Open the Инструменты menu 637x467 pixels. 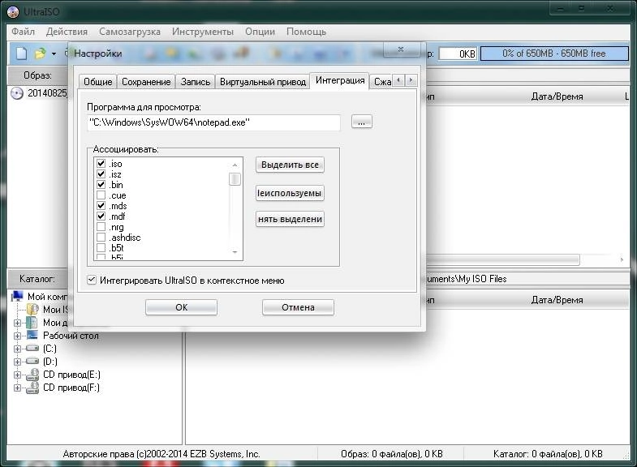tap(203, 32)
